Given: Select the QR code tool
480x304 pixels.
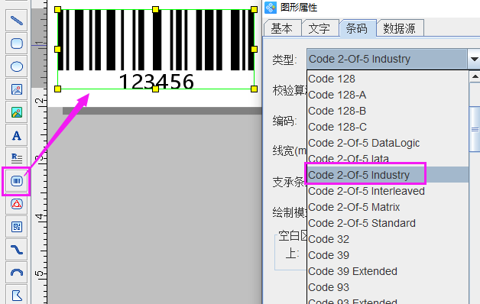Looking at the screenshot, I should (x=17, y=227).
